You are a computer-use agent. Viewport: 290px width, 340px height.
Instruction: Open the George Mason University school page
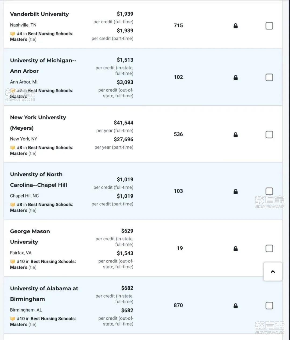30,236
